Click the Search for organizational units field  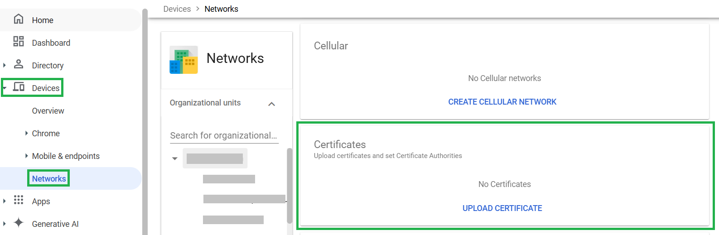224,135
